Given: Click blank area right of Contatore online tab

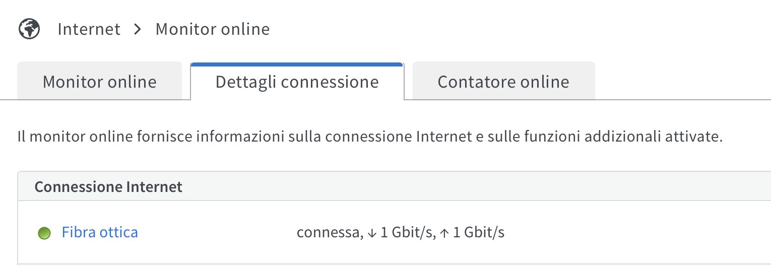Looking at the screenshot, I should 680,82.
